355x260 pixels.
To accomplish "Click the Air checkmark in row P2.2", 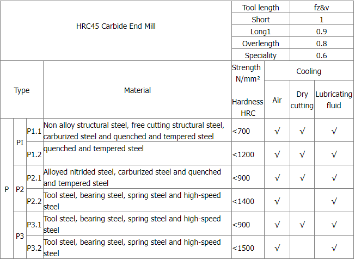I will tap(277, 201).
